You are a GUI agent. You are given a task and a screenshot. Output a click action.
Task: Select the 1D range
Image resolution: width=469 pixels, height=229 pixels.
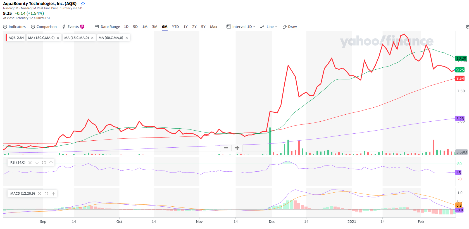click(126, 27)
